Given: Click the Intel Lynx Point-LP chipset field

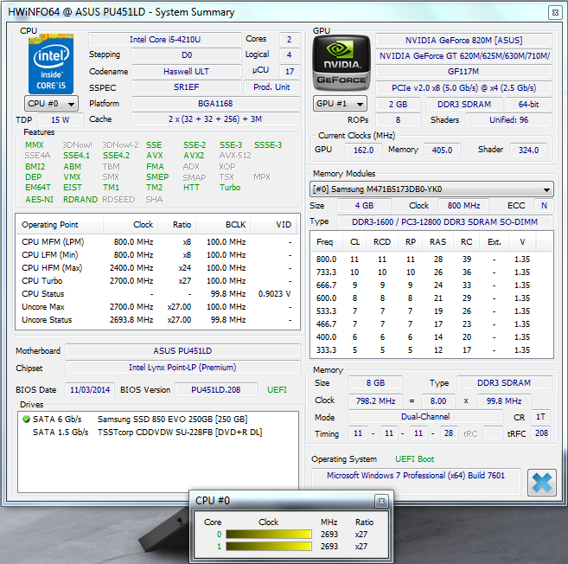Looking at the screenshot, I should point(182,367).
